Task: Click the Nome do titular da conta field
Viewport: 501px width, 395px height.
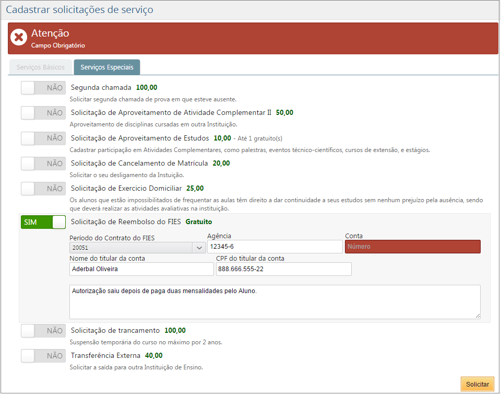Action: click(x=141, y=269)
